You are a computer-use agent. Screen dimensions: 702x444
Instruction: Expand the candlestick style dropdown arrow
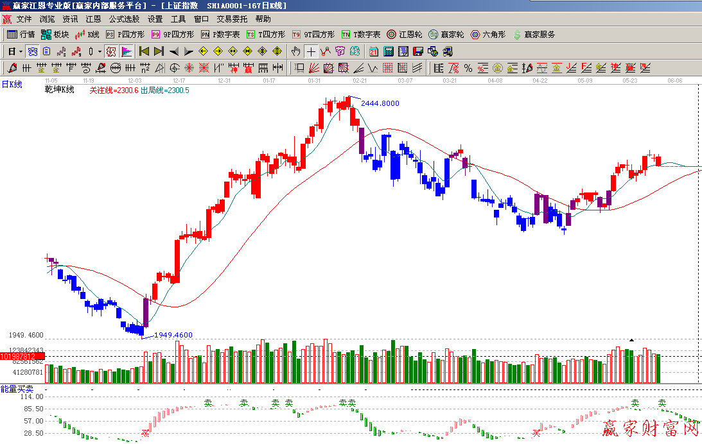(100, 51)
